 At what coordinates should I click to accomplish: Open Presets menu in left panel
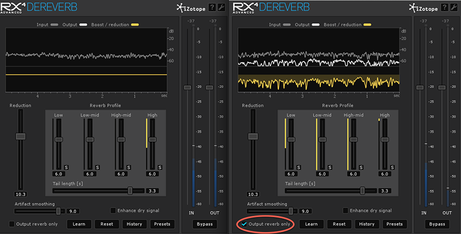point(162,224)
